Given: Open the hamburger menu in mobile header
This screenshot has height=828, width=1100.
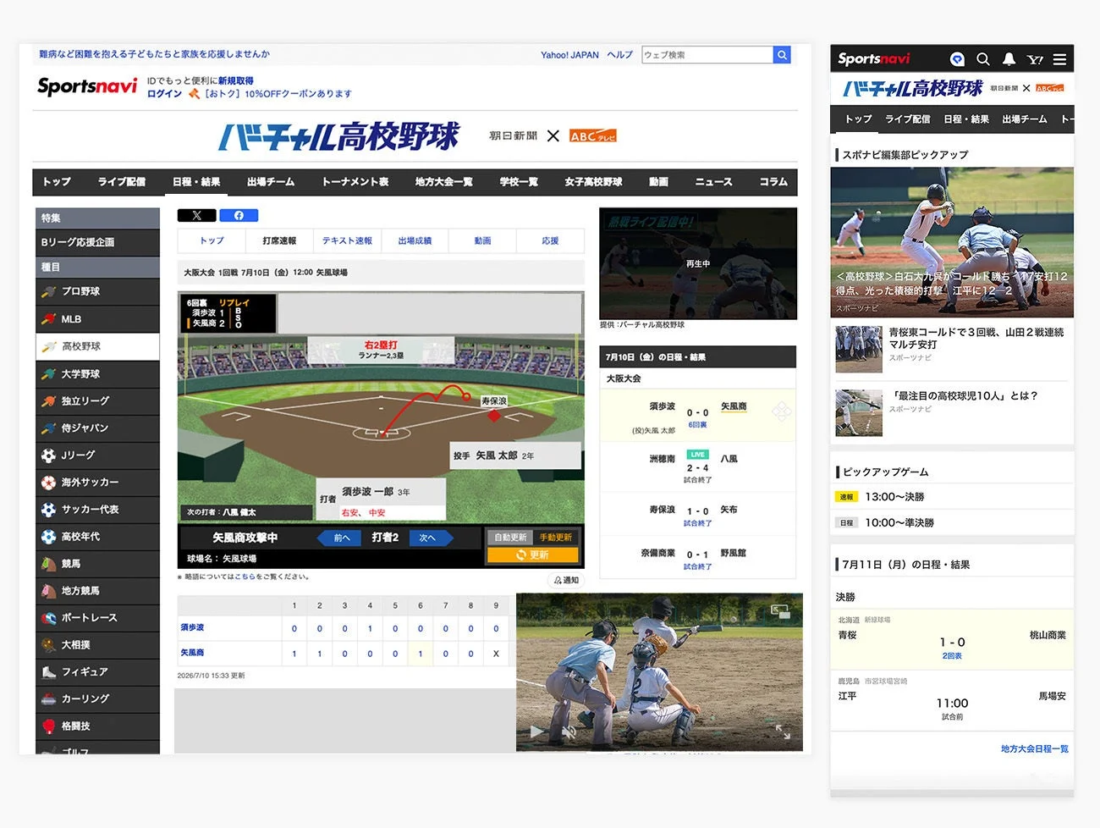Looking at the screenshot, I should coord(1059,59).
